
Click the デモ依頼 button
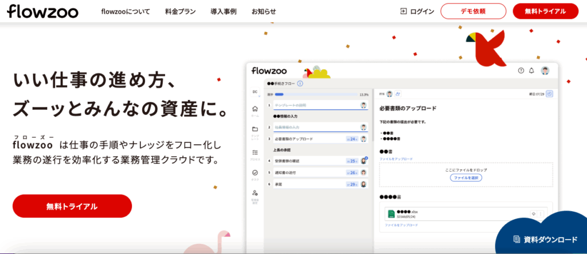473,11
